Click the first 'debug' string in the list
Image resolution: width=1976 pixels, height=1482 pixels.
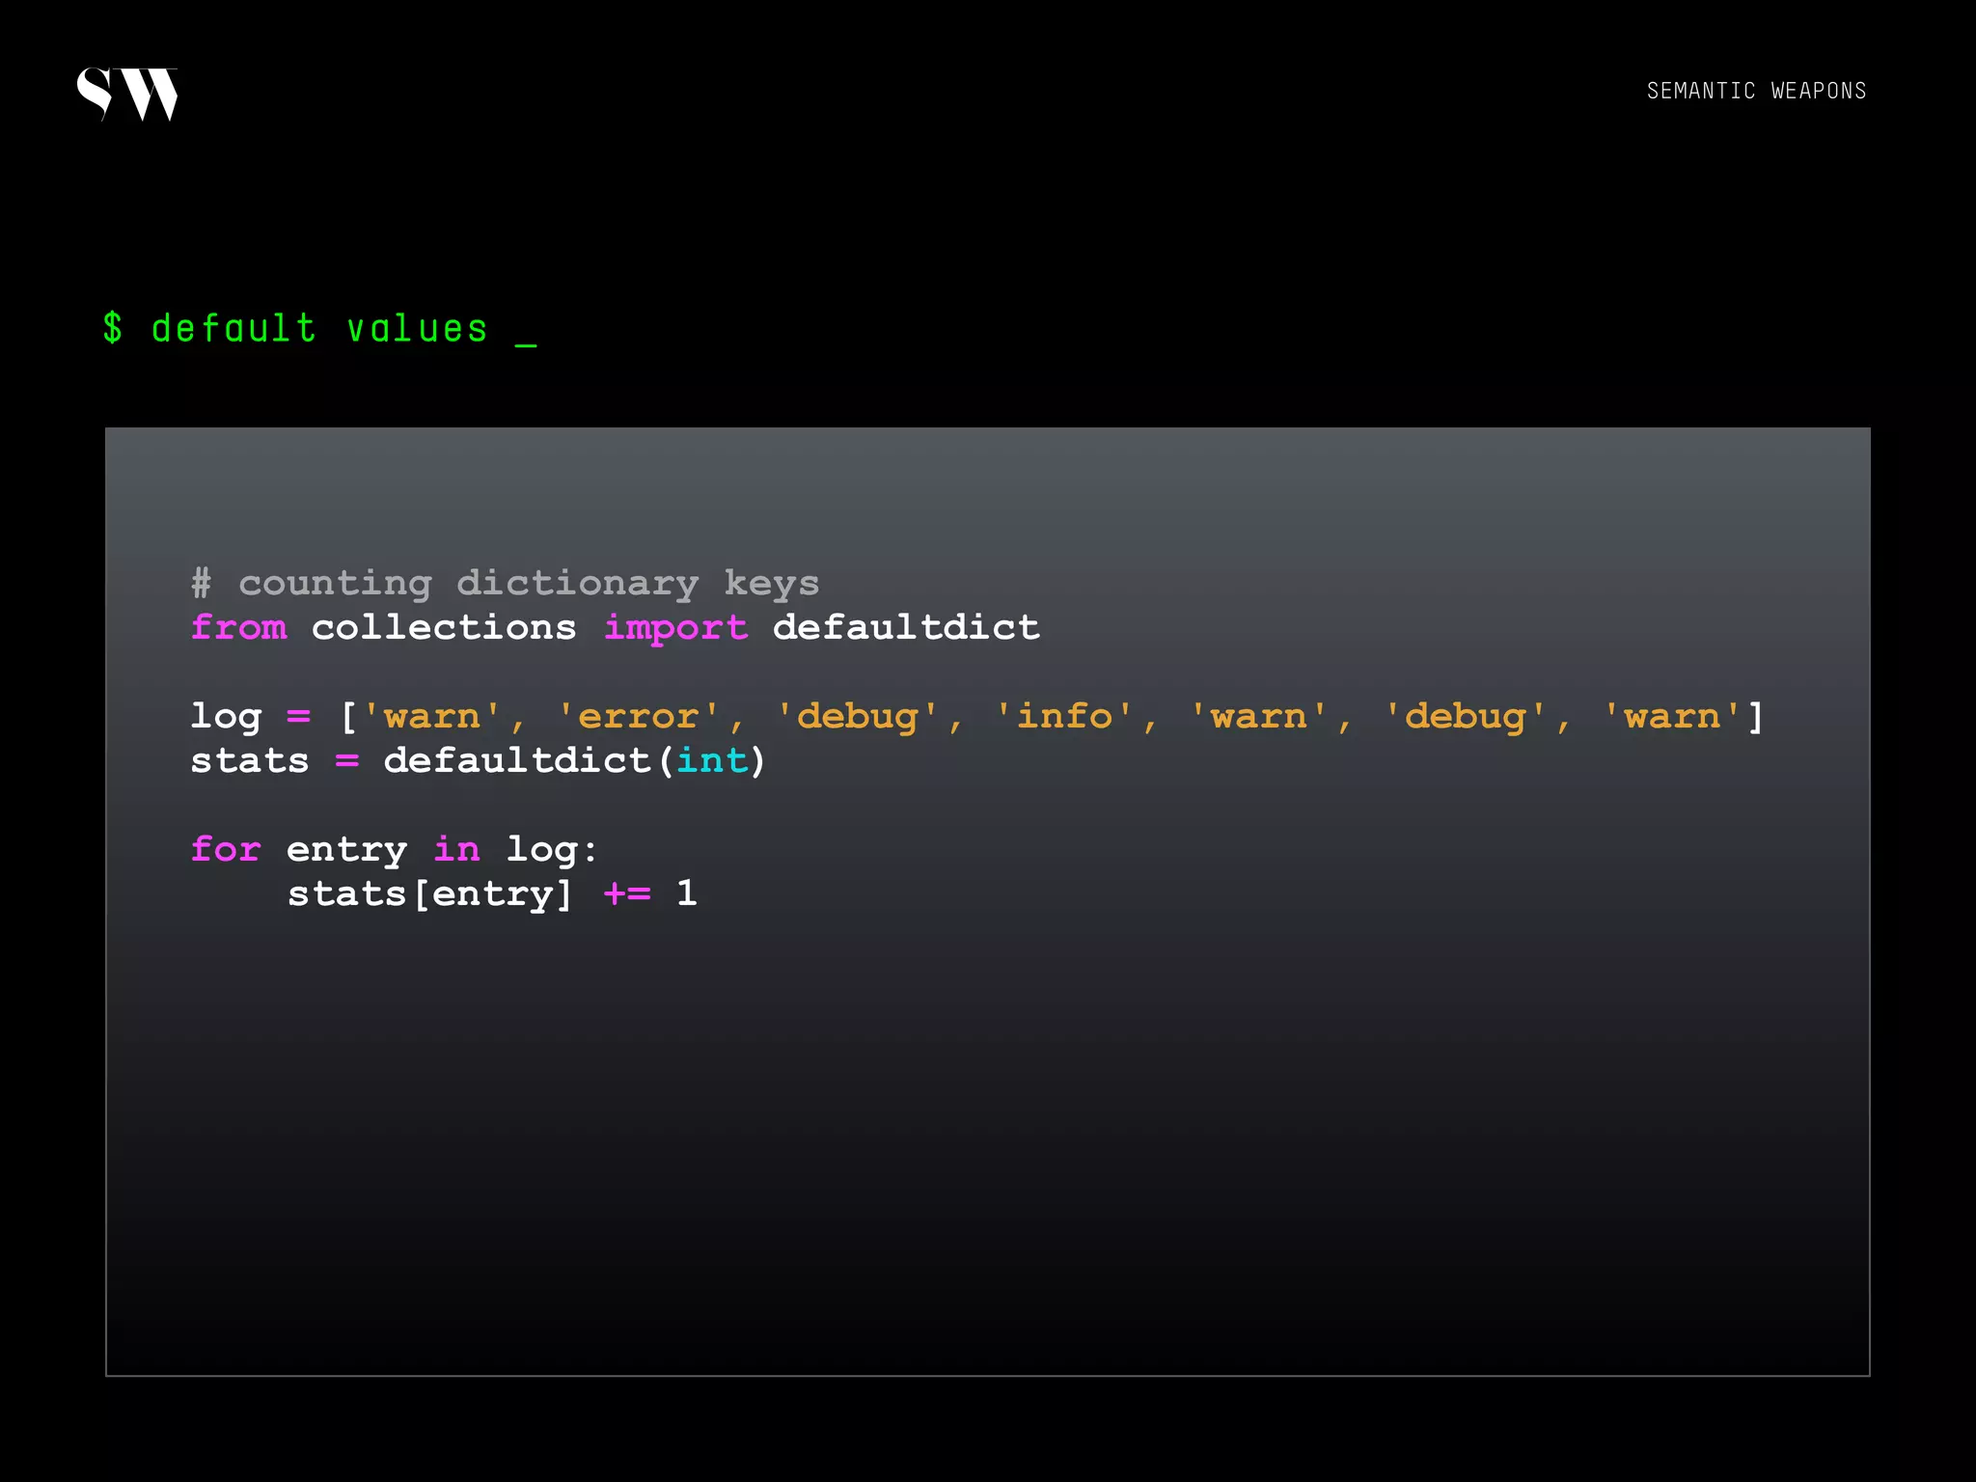857,718
